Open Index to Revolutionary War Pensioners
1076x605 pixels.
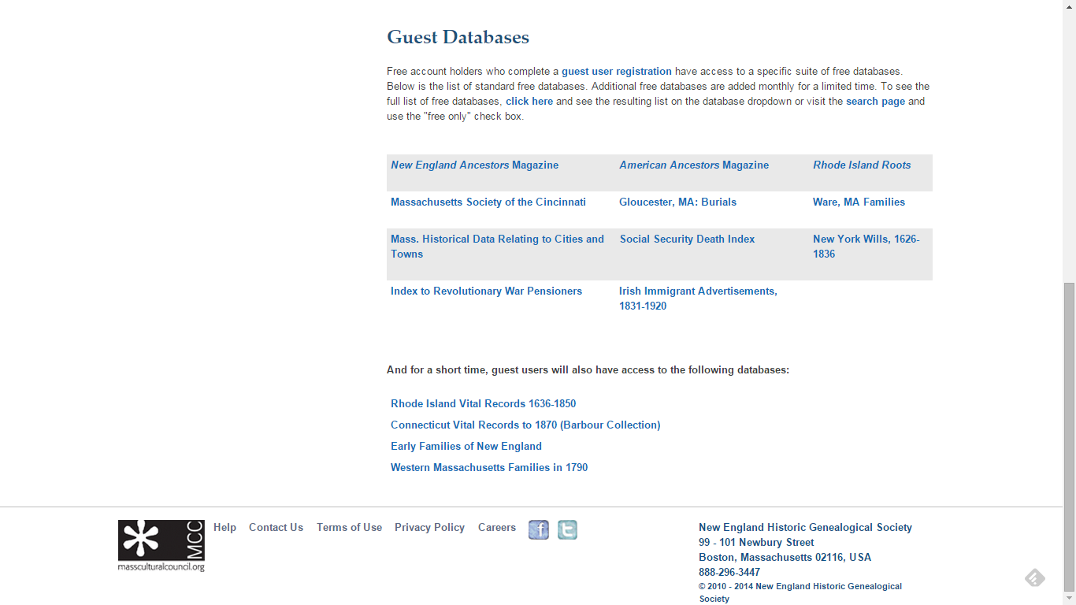click(486, 291)
